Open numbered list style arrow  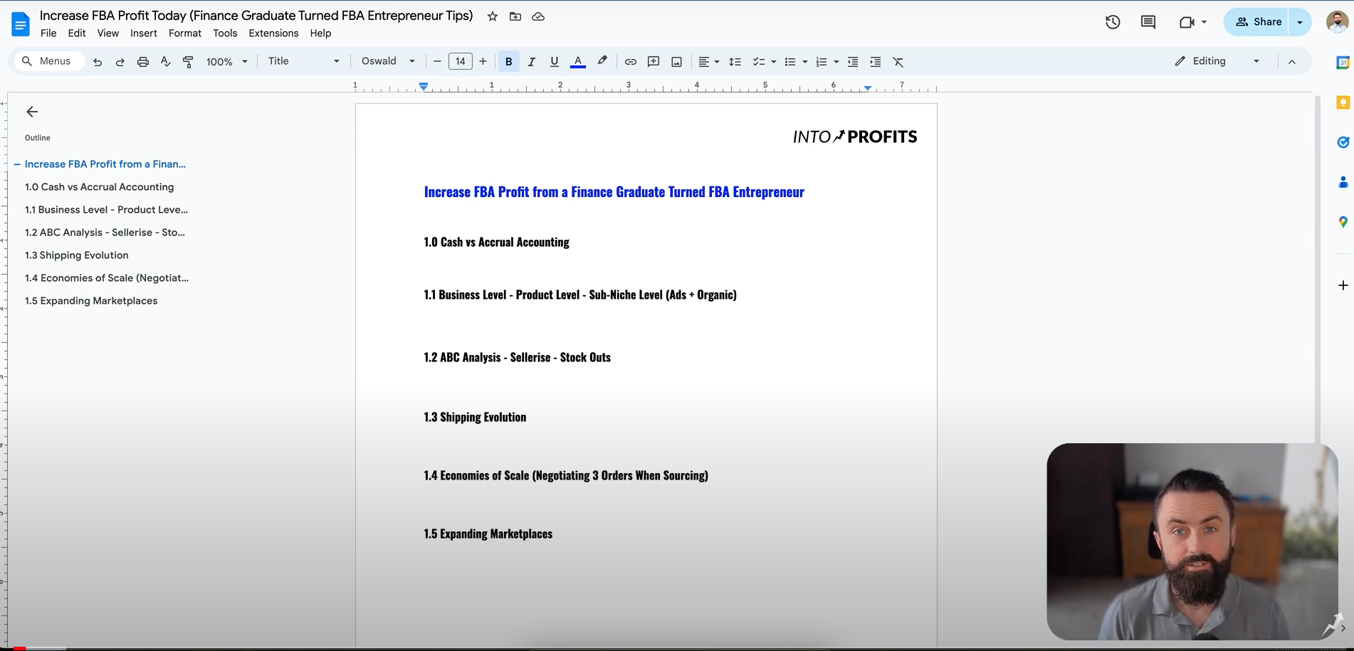click(x=836, y=62)
